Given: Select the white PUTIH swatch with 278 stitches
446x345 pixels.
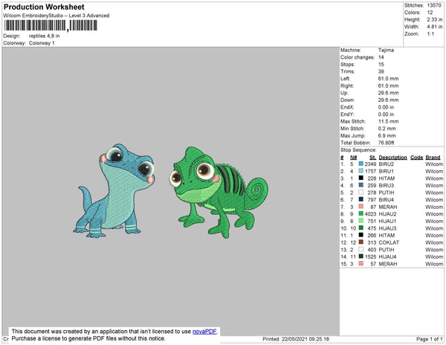Looking at the screenshot, I should pos(361,193).
